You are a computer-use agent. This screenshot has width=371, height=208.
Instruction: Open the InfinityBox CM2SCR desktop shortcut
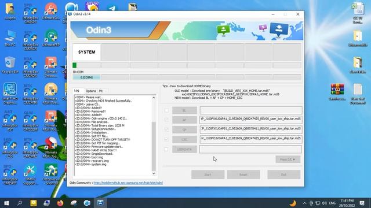click(31, 40)
